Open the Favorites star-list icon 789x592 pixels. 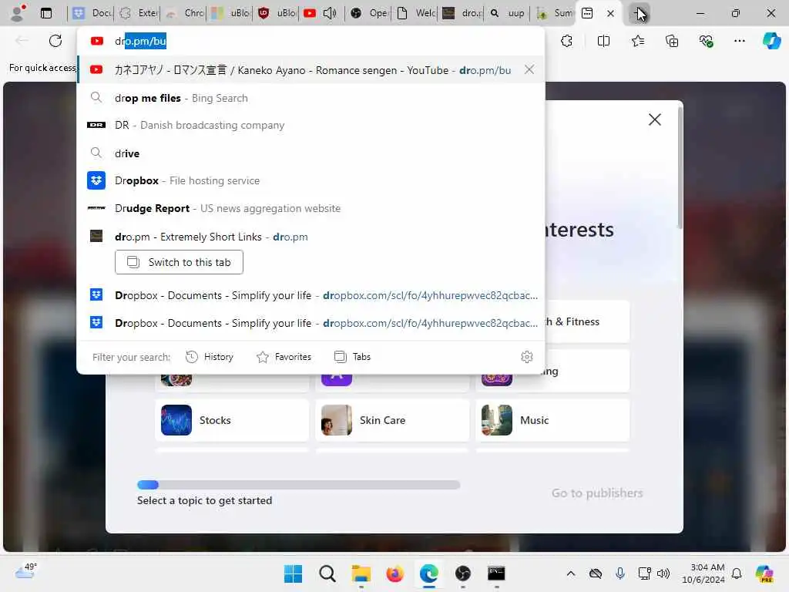tap(637, 41)
